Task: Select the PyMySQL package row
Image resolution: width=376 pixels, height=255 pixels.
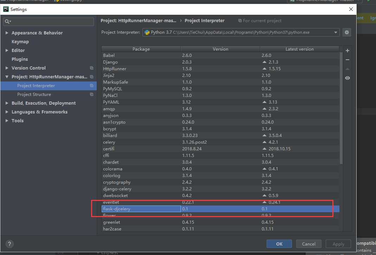Action: [x=221, y=89]
